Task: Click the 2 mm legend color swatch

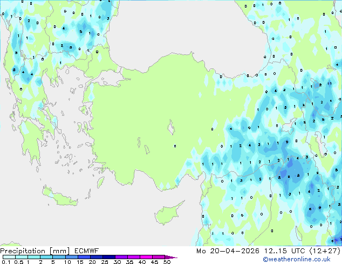Action: coord(46,257)
